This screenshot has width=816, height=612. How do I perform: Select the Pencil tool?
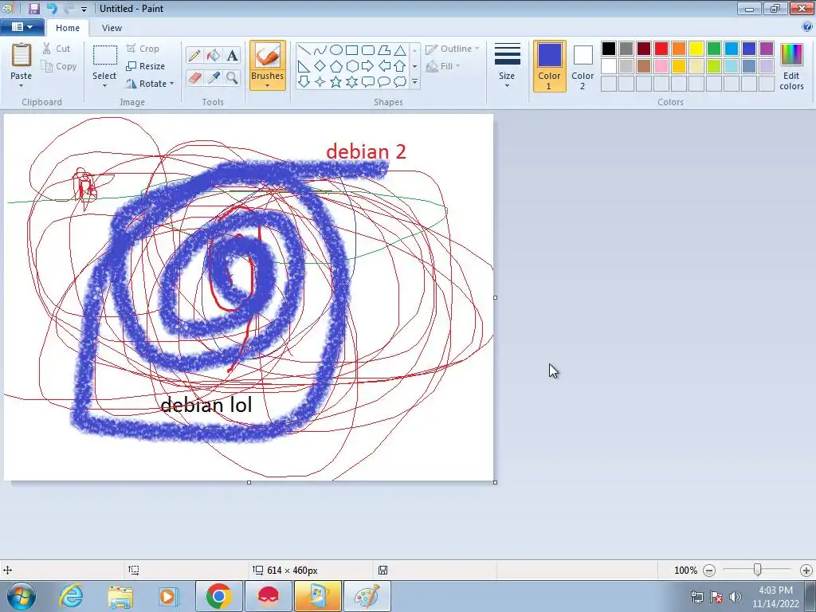pyautogui.click(x=194, y=55)
